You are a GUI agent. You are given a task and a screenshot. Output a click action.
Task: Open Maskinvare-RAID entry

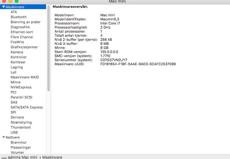pyautogui.click(x=25, y=77)
